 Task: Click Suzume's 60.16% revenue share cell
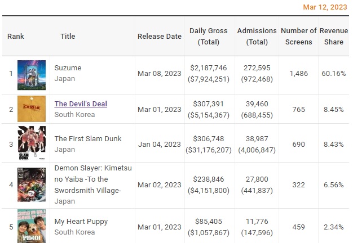pyautogui.click(x=333, y=74)
